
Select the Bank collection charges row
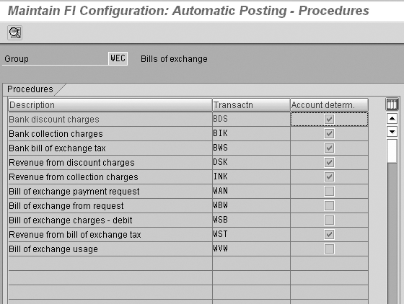[x=188, y=133]
